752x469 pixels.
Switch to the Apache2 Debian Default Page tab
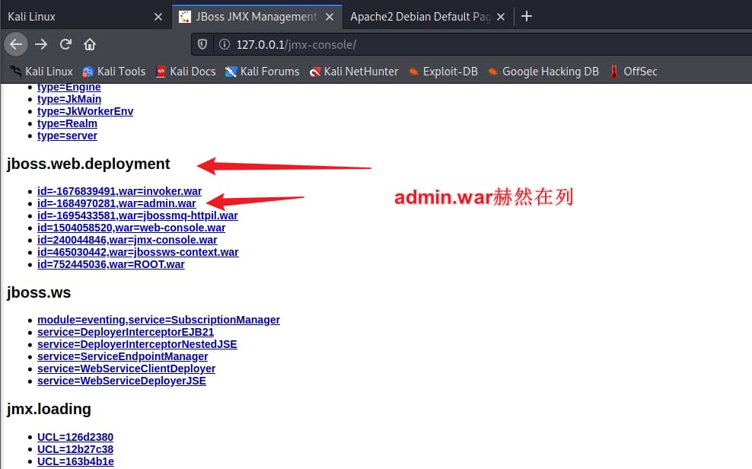pos(427,17)
